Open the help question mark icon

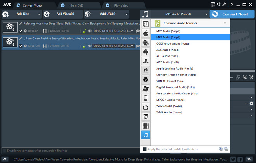coord(232,5)
